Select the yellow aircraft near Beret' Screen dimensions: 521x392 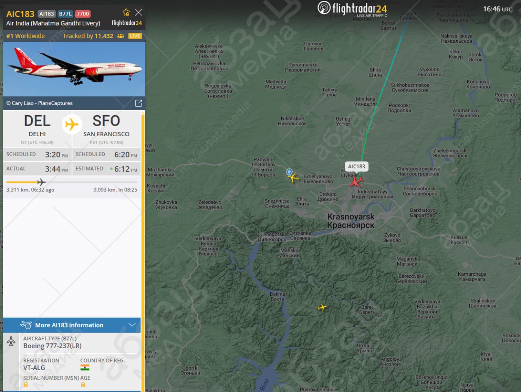pyautogui.click(x=322, y=307)
